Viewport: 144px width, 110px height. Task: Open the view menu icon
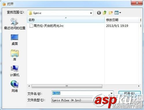(x=117, y=13)
